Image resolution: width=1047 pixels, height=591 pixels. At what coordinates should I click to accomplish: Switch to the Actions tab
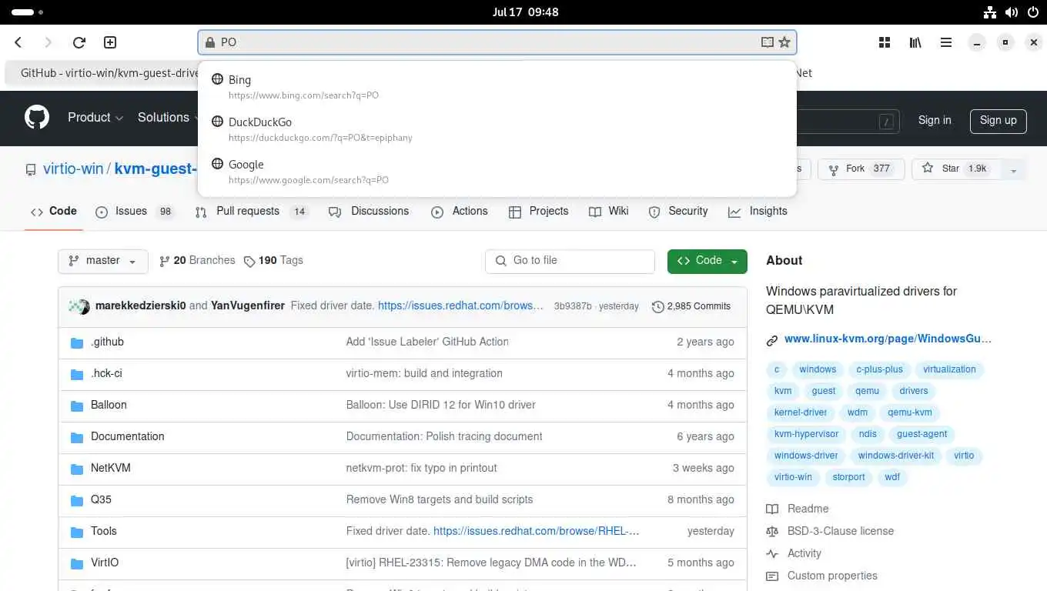(460, 212)
